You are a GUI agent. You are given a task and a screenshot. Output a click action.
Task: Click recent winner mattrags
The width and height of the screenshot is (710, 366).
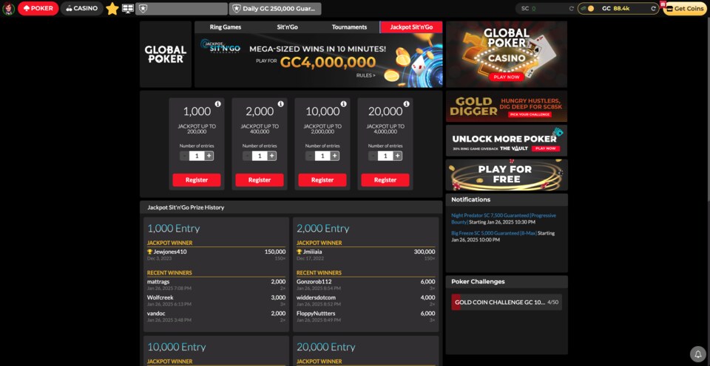point(158,281)
